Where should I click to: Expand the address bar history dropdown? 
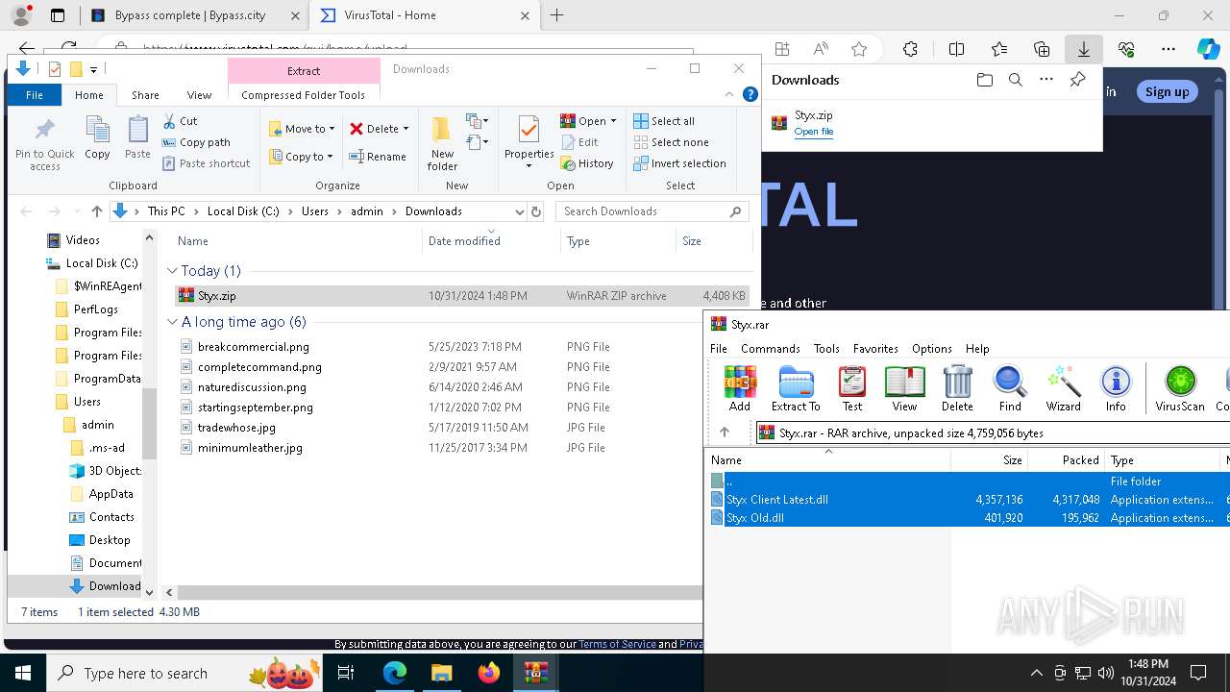(519, 211)
